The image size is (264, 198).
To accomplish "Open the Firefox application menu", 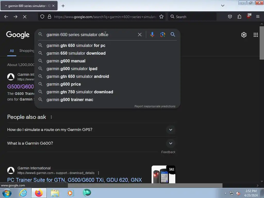I will click(258, 17).
